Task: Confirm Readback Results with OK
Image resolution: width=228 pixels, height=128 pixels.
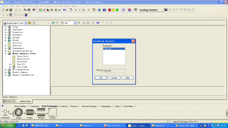Action: [101, 78]
